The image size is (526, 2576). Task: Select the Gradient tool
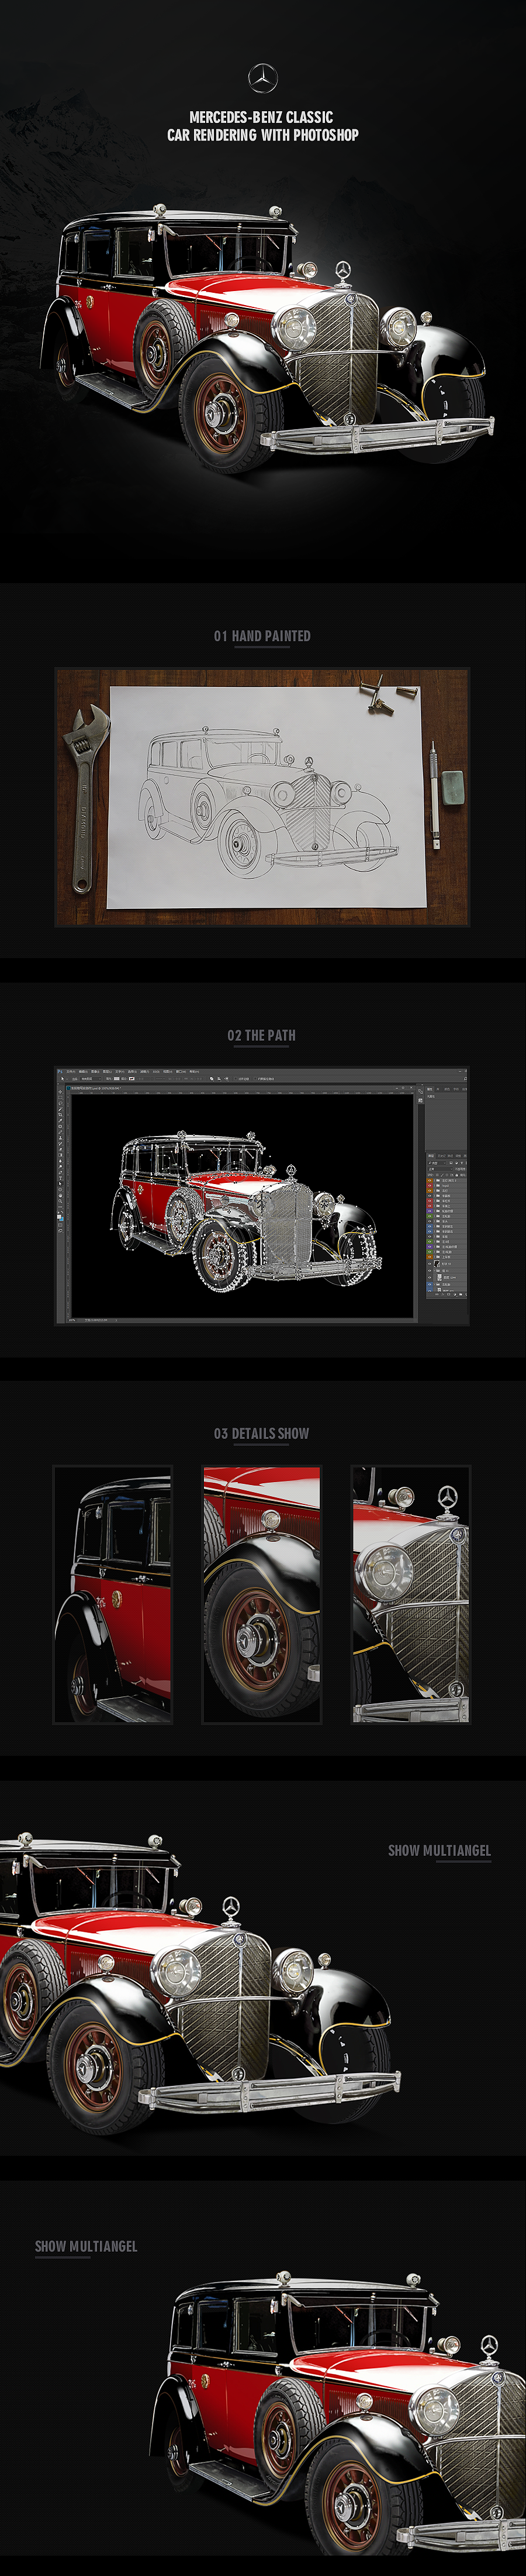click(61, 1155)
